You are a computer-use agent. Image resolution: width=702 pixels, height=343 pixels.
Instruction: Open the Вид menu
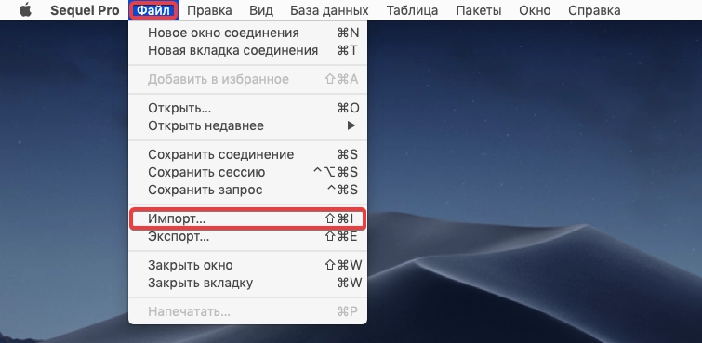tap(261, 10)
